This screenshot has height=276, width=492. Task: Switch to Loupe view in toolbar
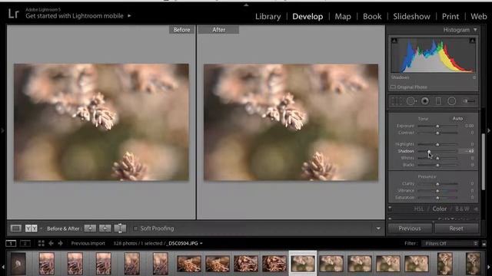coord(16,228)
